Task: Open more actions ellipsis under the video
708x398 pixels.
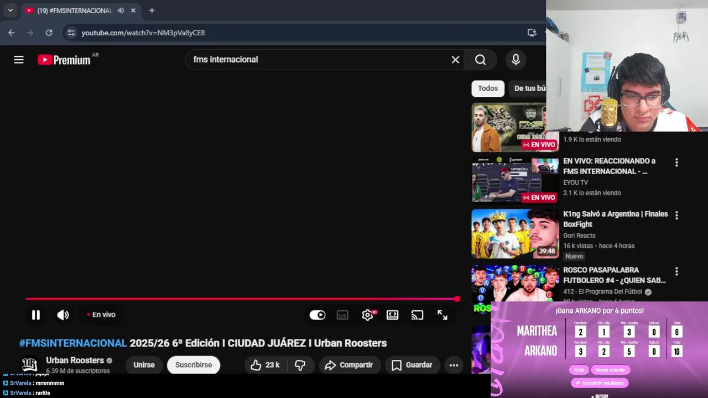Action: [454, 365]
